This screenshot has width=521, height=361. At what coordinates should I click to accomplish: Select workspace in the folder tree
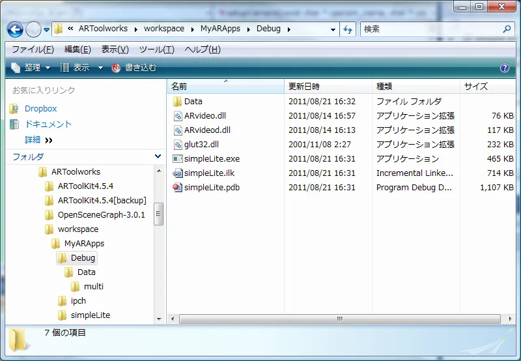pyautogui.click(x=78, y=229)
